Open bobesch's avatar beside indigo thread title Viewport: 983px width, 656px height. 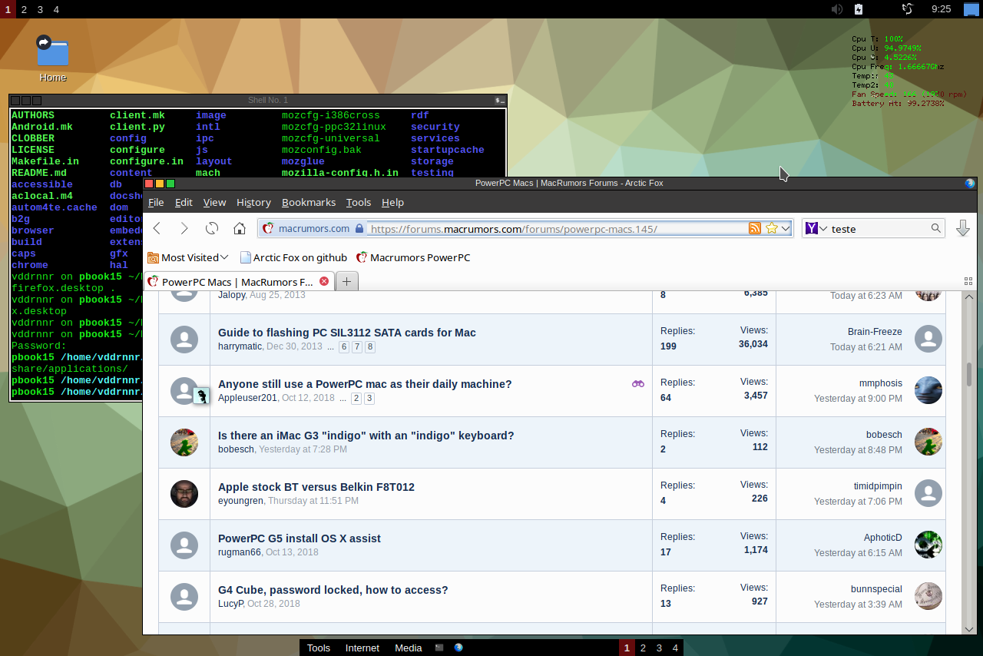[184, 442]
